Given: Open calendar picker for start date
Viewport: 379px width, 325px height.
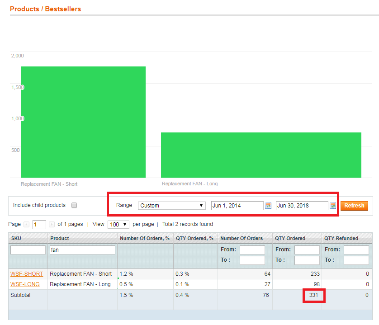Looking at the screenshot, I should coord(268,206).
